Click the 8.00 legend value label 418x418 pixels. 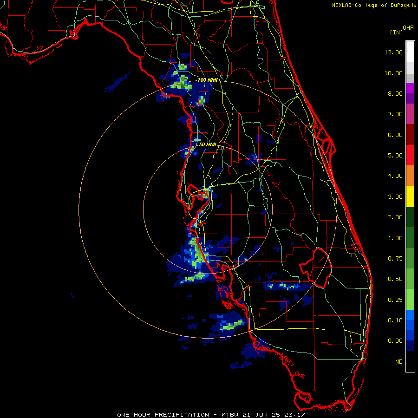395,93
